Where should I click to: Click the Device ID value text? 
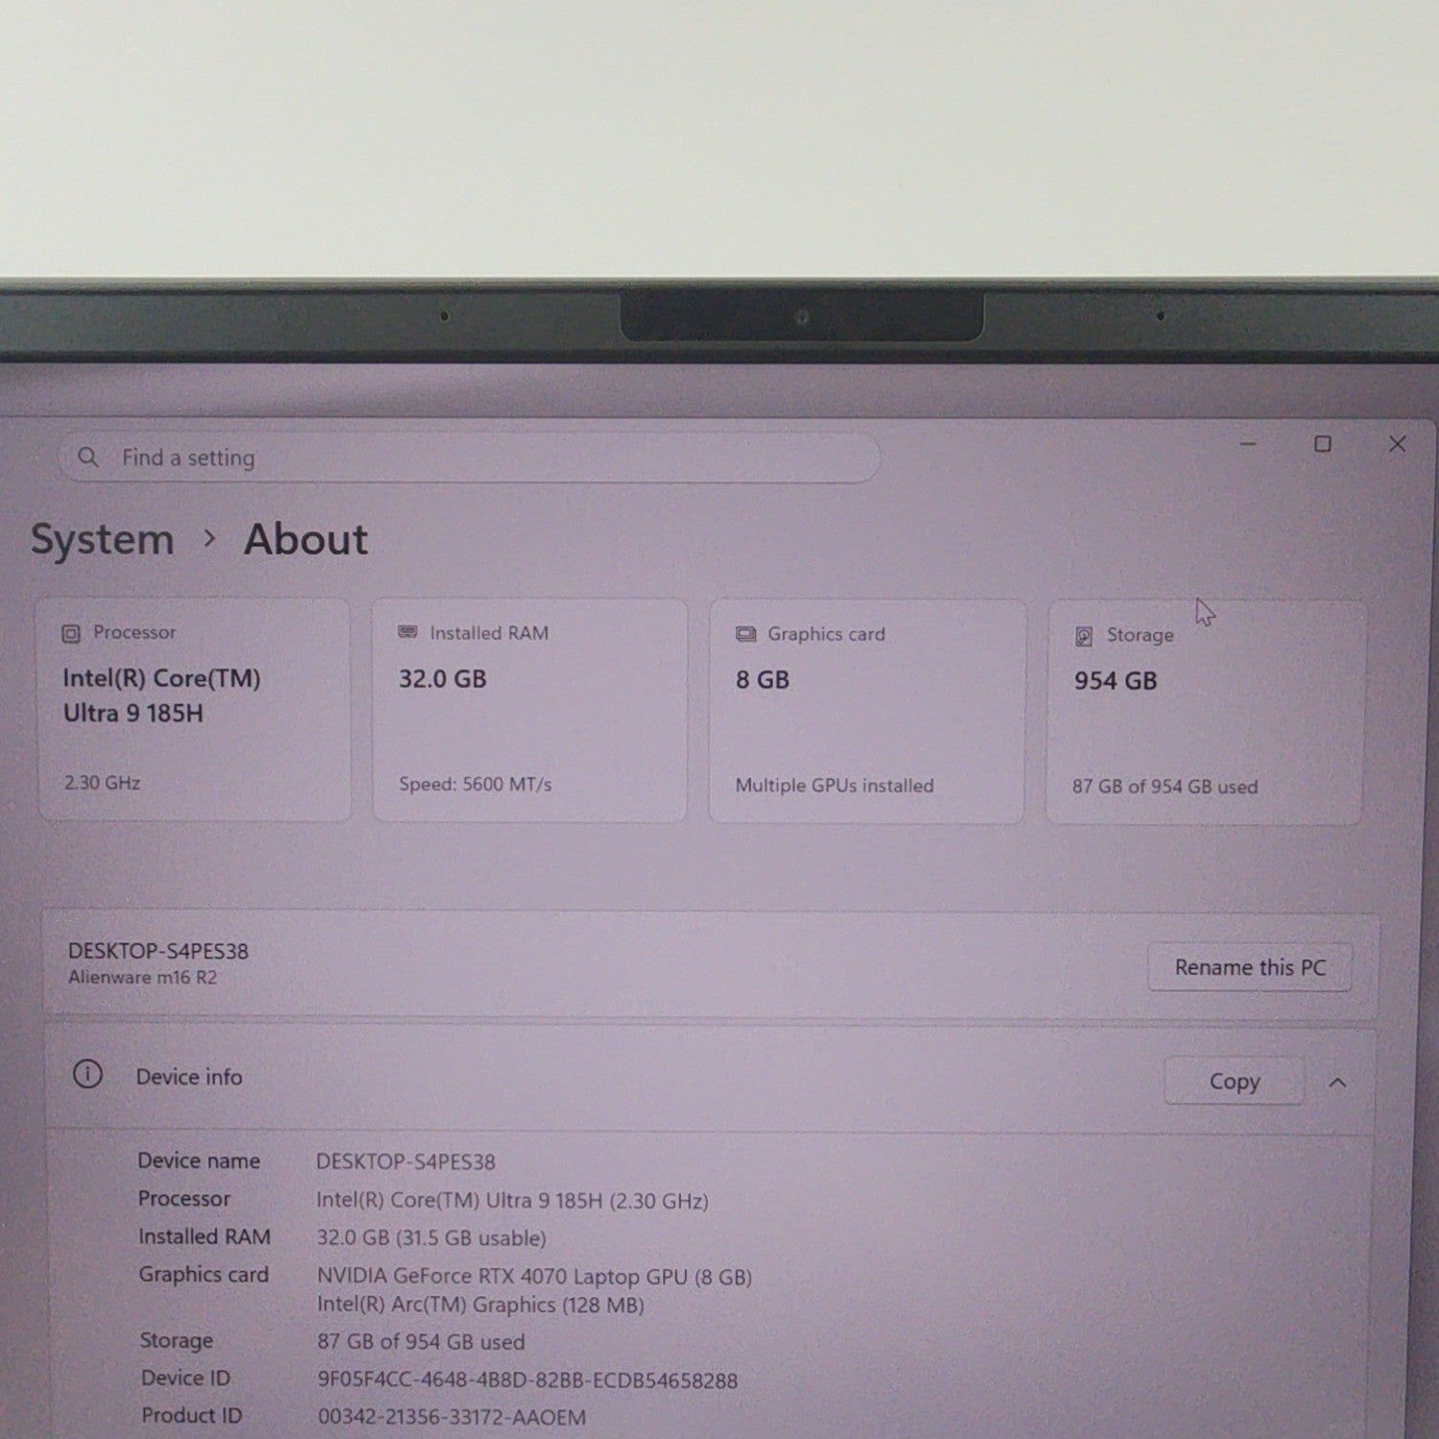pyautogui.click(x=528, y=1380)
